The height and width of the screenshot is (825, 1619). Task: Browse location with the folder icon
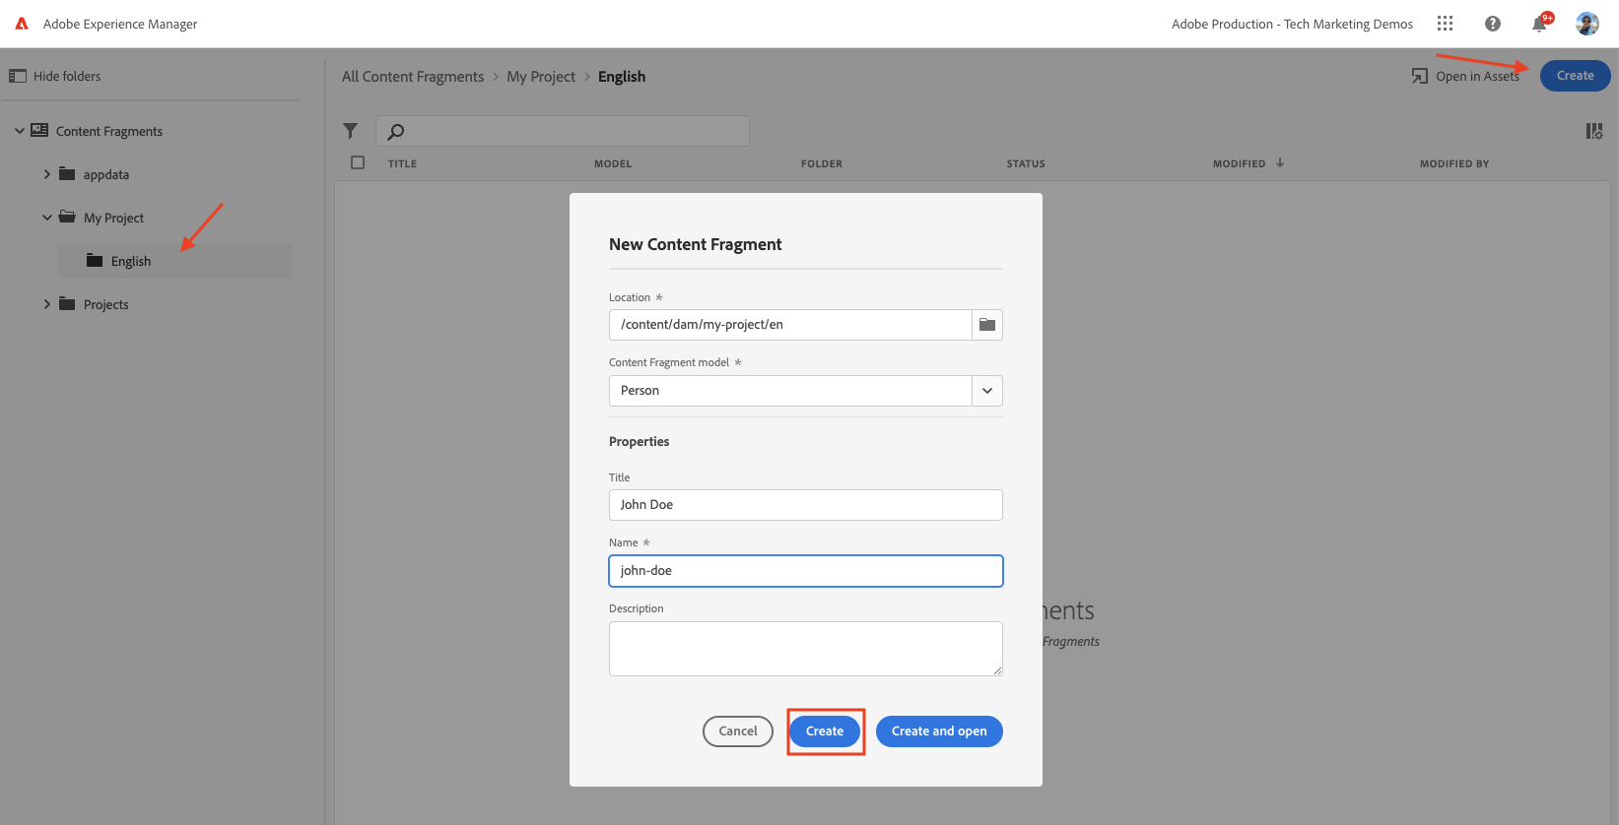coord(987,325)
